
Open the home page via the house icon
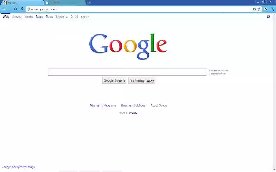click(x=22, y=9)
